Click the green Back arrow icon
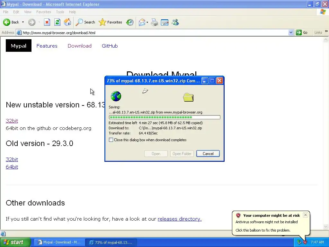The width and height of the screenshot is (329, 247). pyautogui.click(x=7, y=22)
